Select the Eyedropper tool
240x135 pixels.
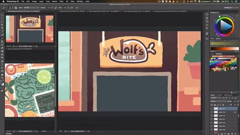point(2,31)
